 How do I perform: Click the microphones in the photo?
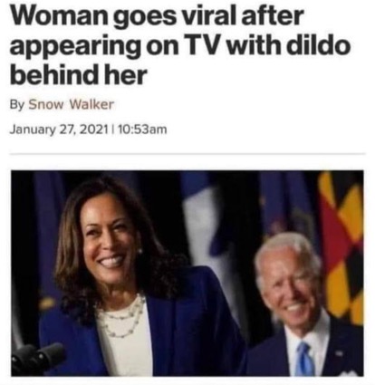[37, 358]
